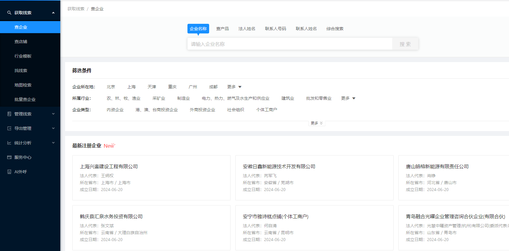The width and height of the screenshot is (509, 251).
Task: Open 地图检索 in the sidebar
Action: point(30,85)
